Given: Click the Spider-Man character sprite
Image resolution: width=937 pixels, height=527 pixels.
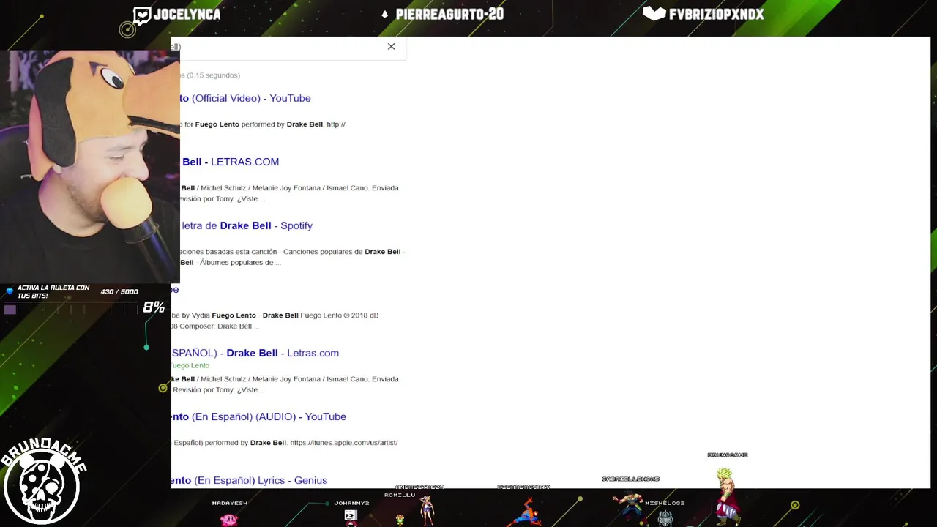Looking at the screenshot, I should coord(524,510).
